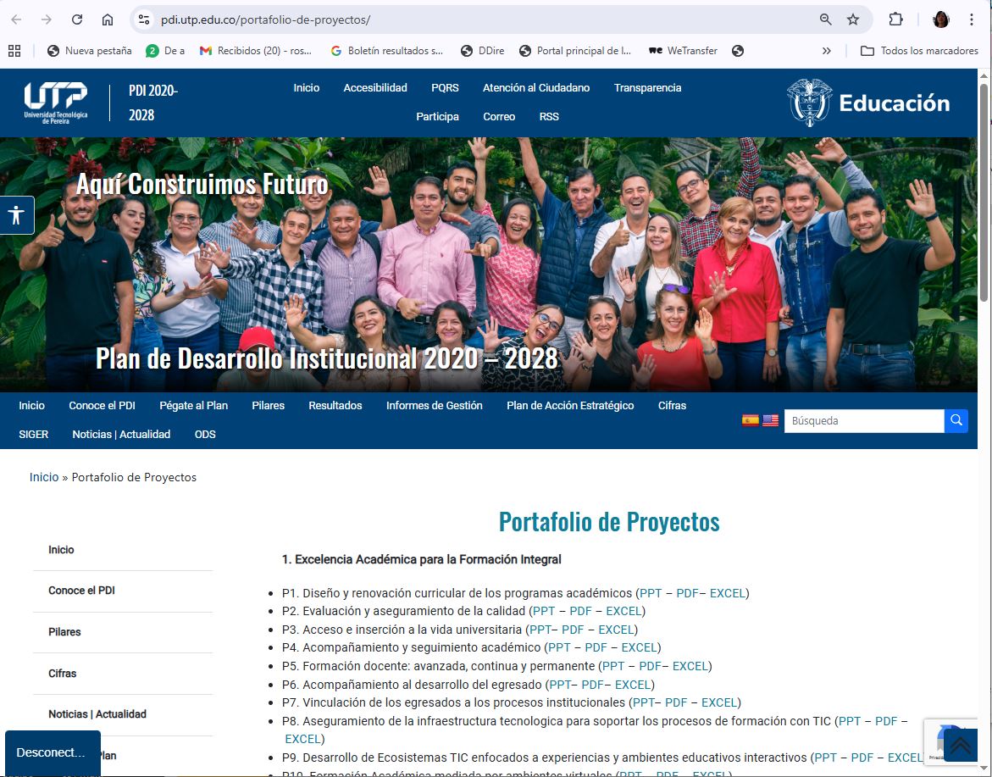Open Chrome extensions puzzle icon
992x777 pixels.
pos(895,19)
